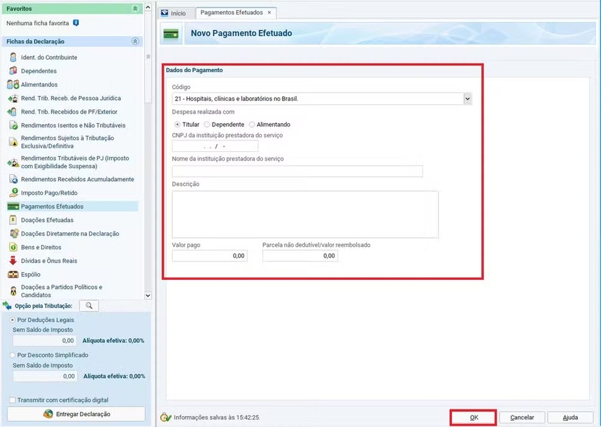The width and height of the screenshot is (601, 427).
Task: Click the magnifier next to Opção pela Tributação
Action: [89, 306]
